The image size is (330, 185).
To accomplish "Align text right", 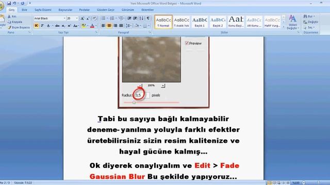I will pyautogui.click(x=115, y=26).
